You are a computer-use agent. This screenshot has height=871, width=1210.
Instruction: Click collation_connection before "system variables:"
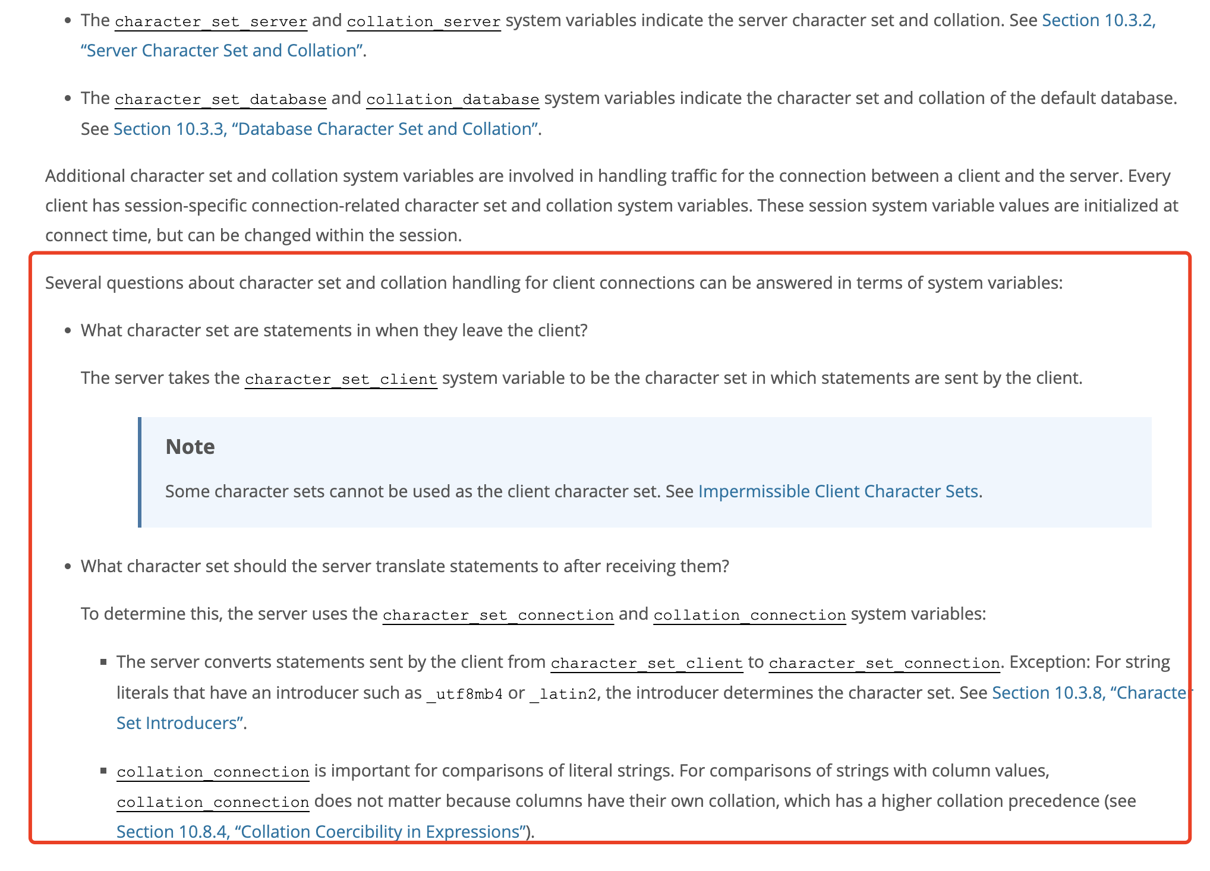coord(749,615)
